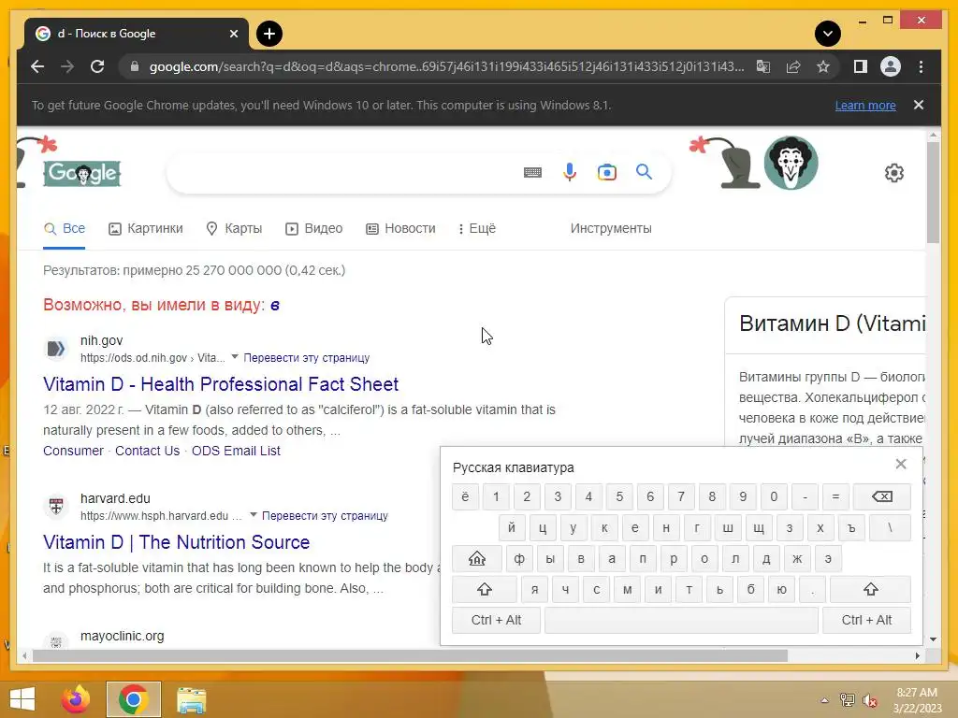Switch to the 'Картинки' tab
The image size is (958, 718).
click(145, 228)
